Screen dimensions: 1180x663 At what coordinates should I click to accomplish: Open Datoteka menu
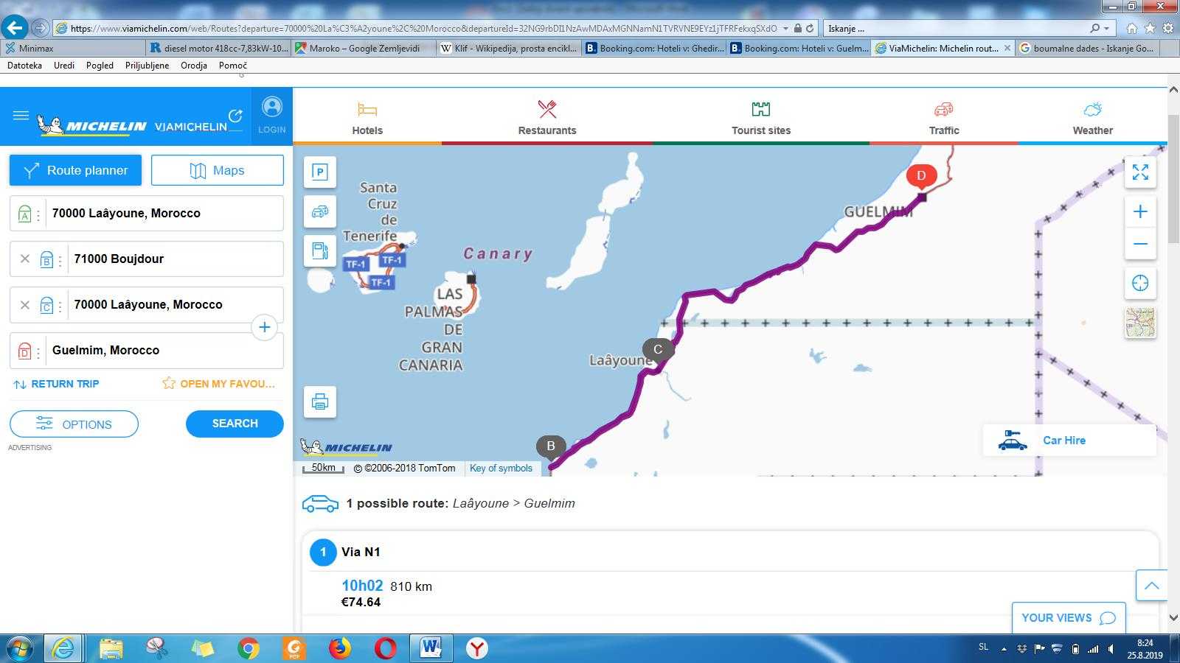[24, 66]
